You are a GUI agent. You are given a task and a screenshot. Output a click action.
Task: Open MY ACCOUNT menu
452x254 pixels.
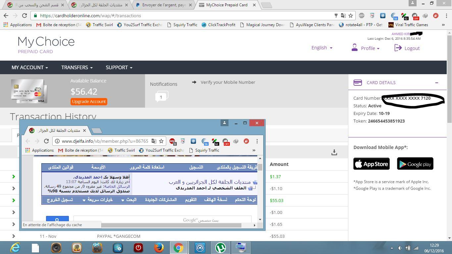30,67
